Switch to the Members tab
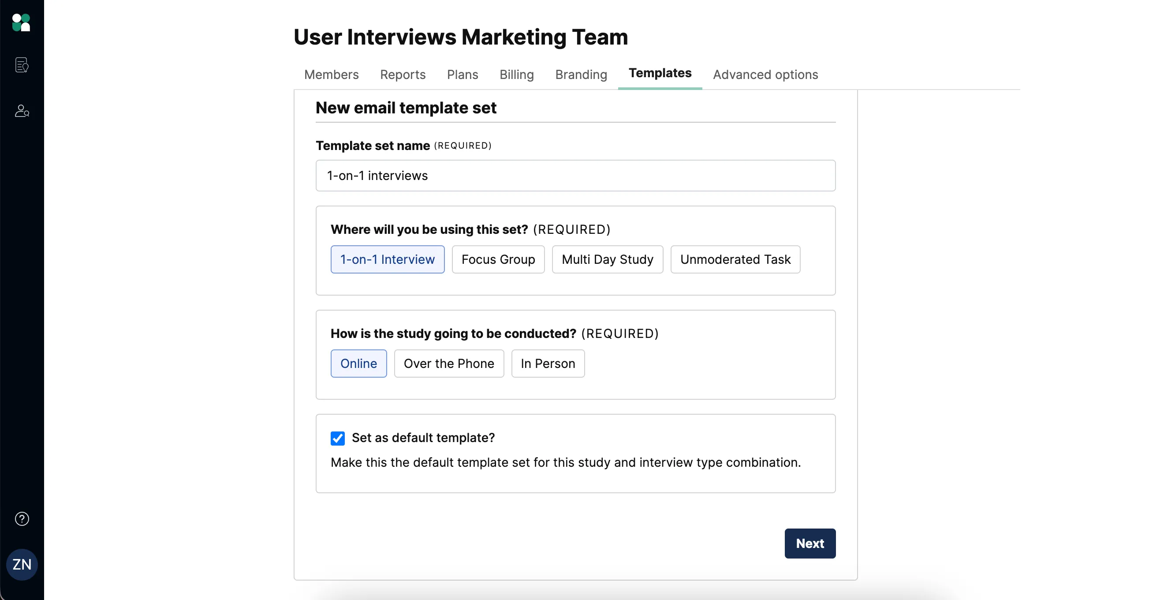This screenshot has height=600, width=1149. click(x=332, y=75)
